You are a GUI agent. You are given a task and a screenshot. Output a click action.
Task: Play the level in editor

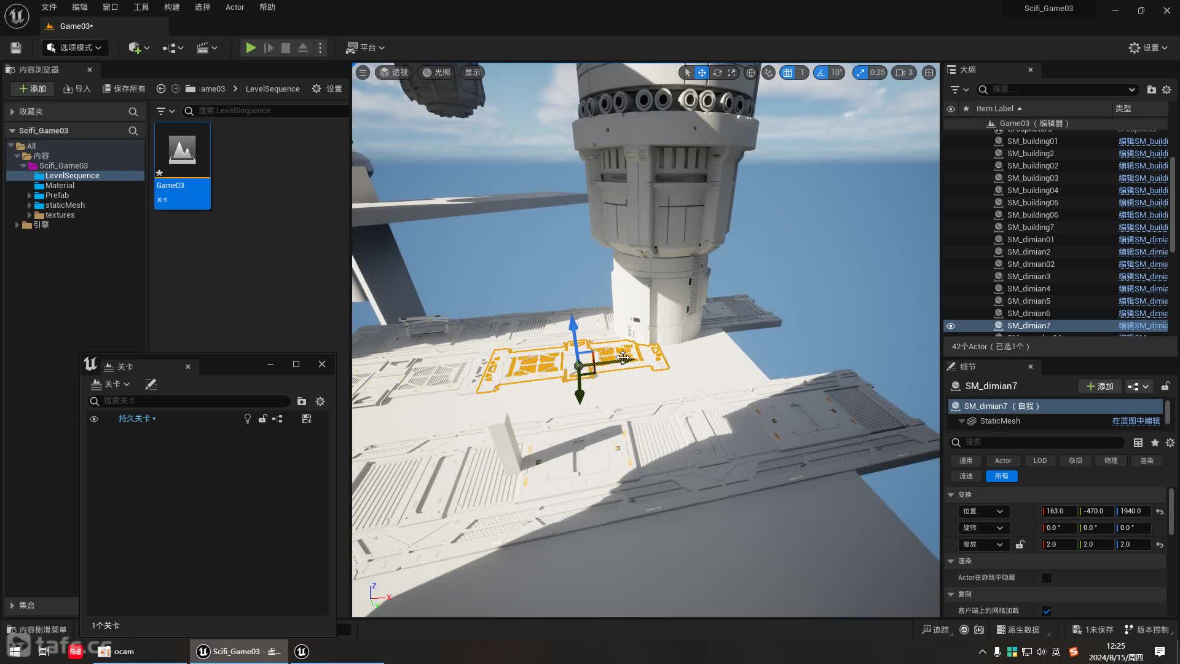(251, 48)
